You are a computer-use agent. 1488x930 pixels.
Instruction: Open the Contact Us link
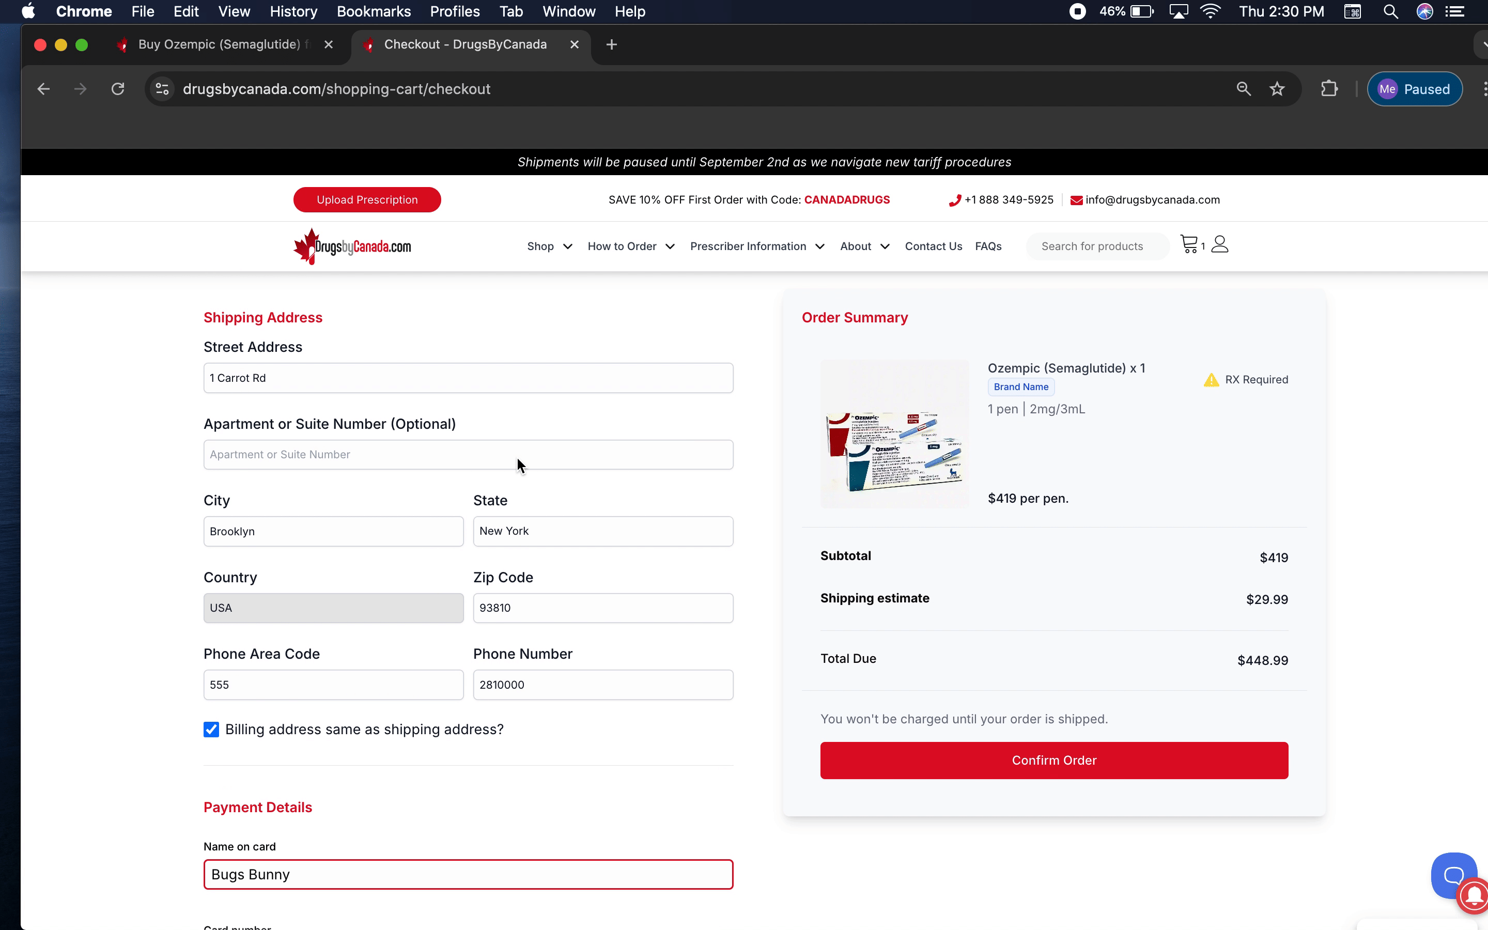click(933, 246)
